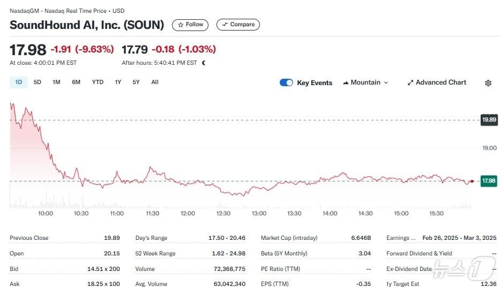Switch chart to 1M range

(56, 82)
